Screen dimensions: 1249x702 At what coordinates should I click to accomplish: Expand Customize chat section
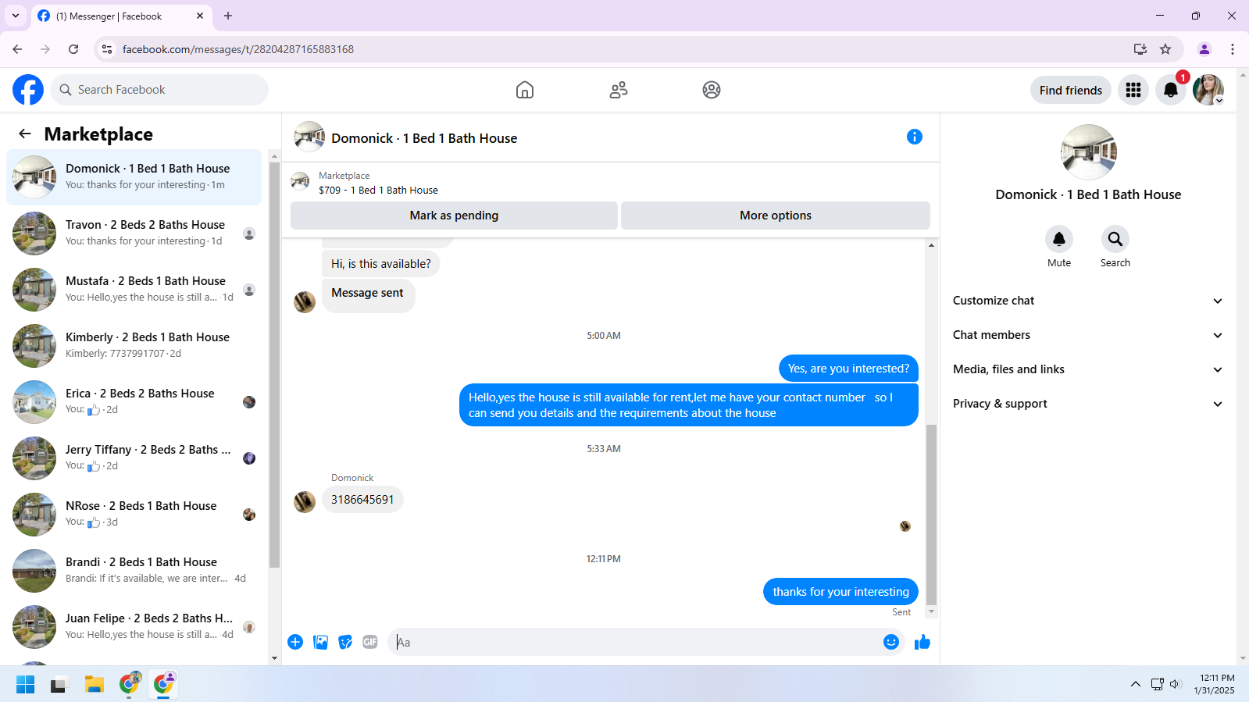[1088, 301]
